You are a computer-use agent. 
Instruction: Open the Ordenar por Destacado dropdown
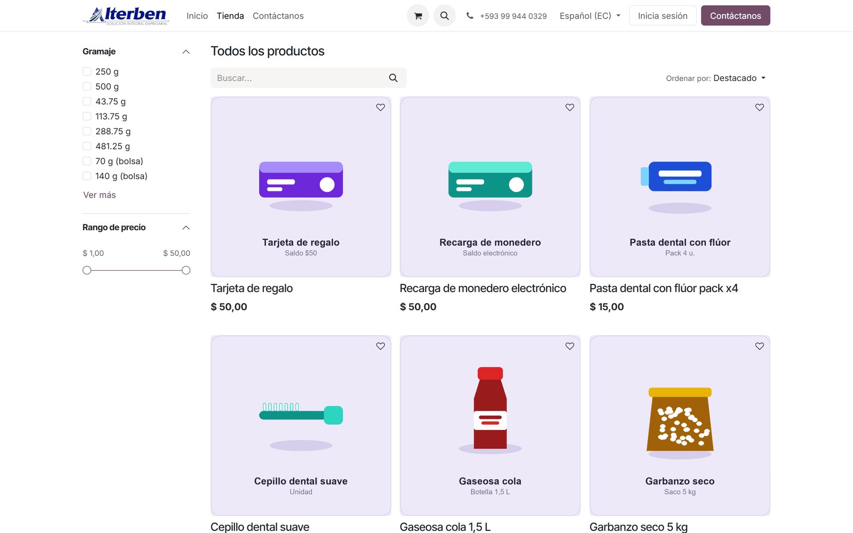pyautogui.click(x=739, y=78)
